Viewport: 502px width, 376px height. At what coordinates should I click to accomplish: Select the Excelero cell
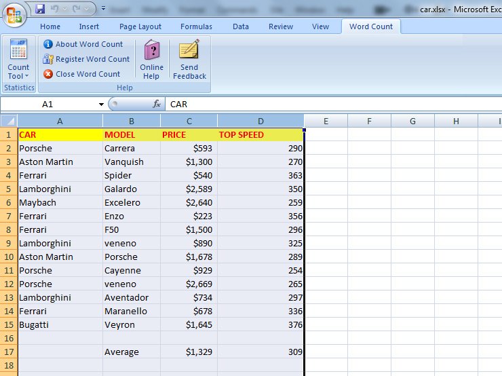pos(131,203)
